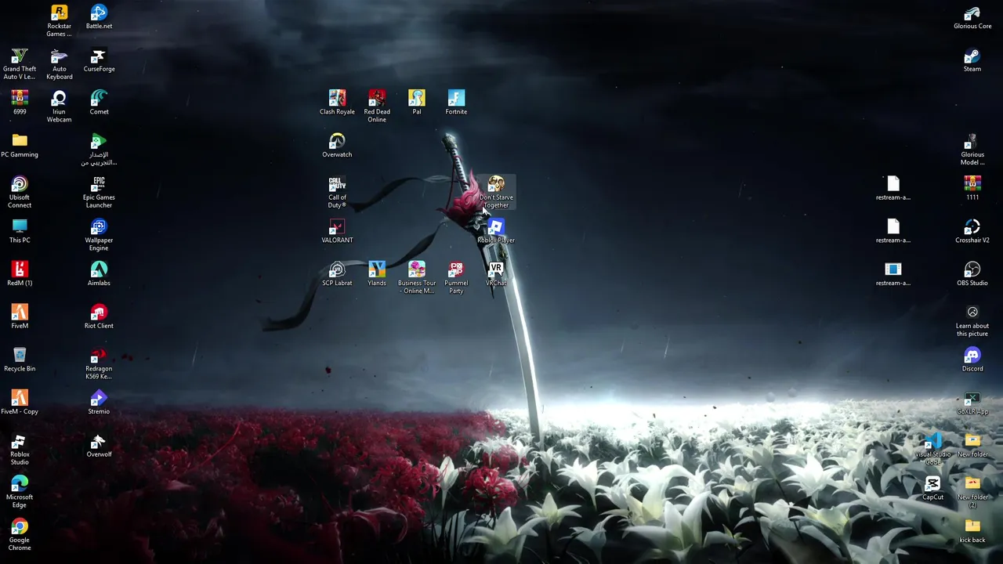This screenshot has width=1003, height=564.
Task: Select the Pummel Party icon
Action: (456, 277)
